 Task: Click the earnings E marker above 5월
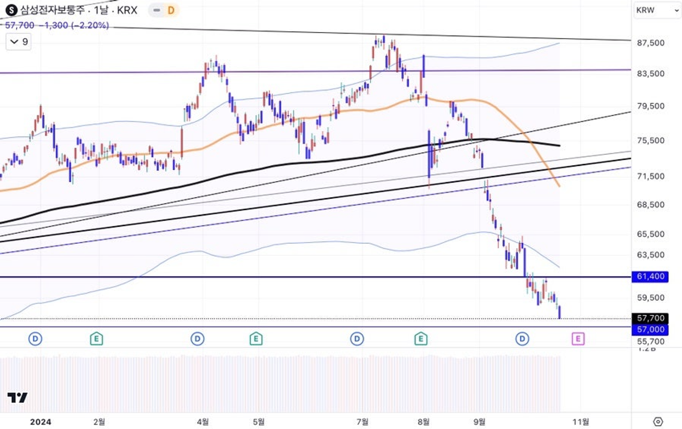pyautogui.click(x=256, y=339)
